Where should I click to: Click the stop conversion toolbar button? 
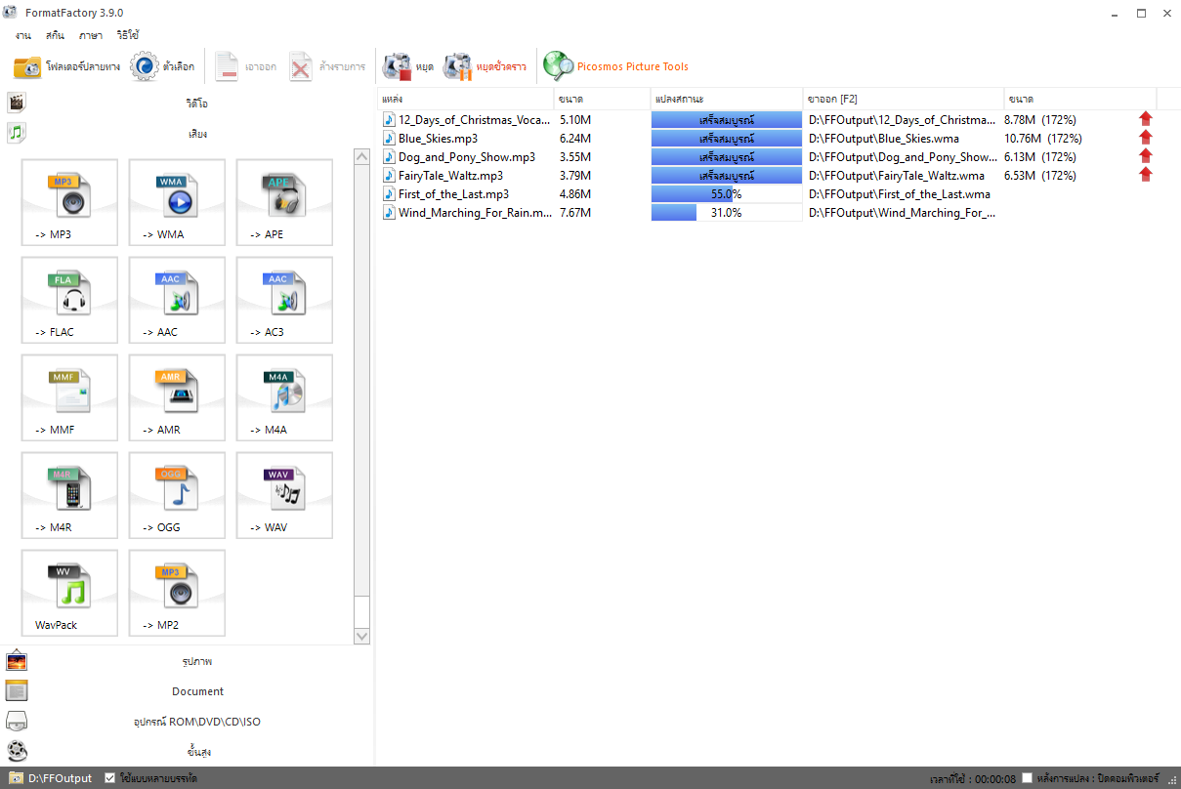click(408, 66)
